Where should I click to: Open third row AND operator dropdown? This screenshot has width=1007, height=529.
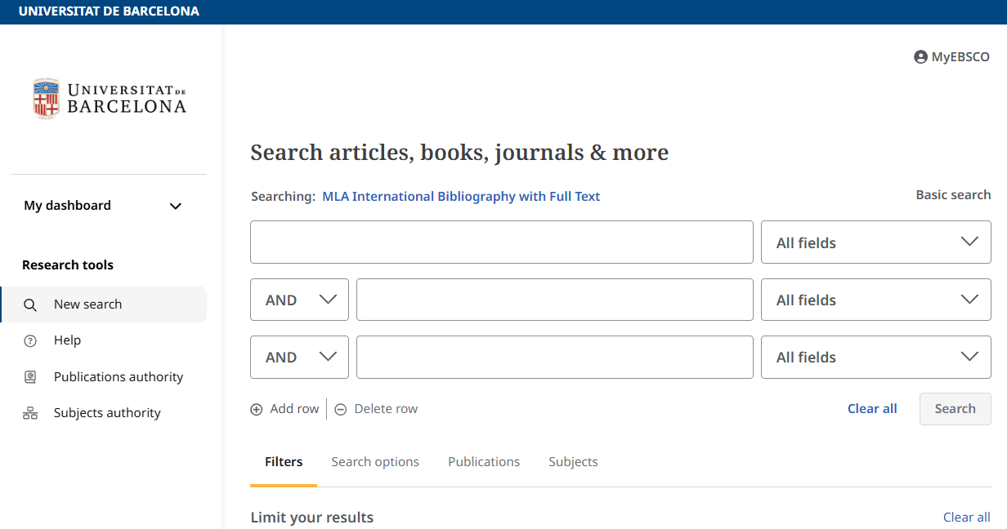pos(299,357)
